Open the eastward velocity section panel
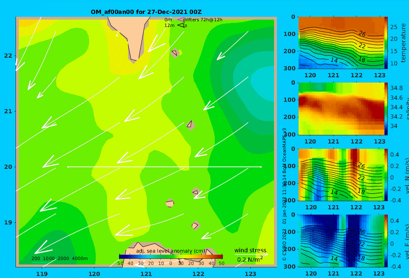This screenshot has height=278, width=409. click(341, 241)
